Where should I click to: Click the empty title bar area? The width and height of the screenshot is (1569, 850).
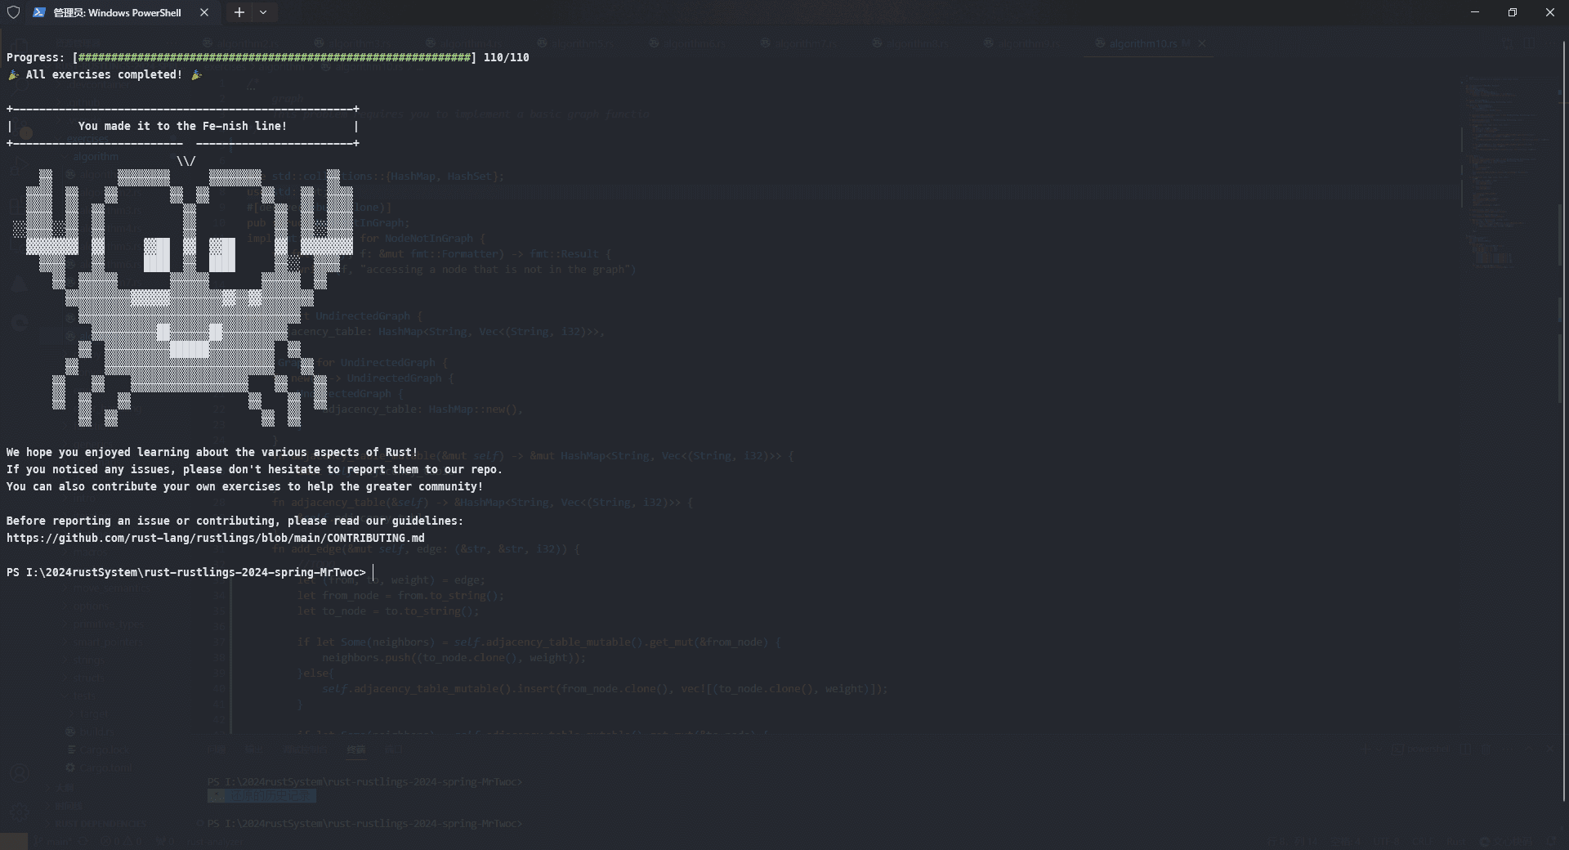817,12
